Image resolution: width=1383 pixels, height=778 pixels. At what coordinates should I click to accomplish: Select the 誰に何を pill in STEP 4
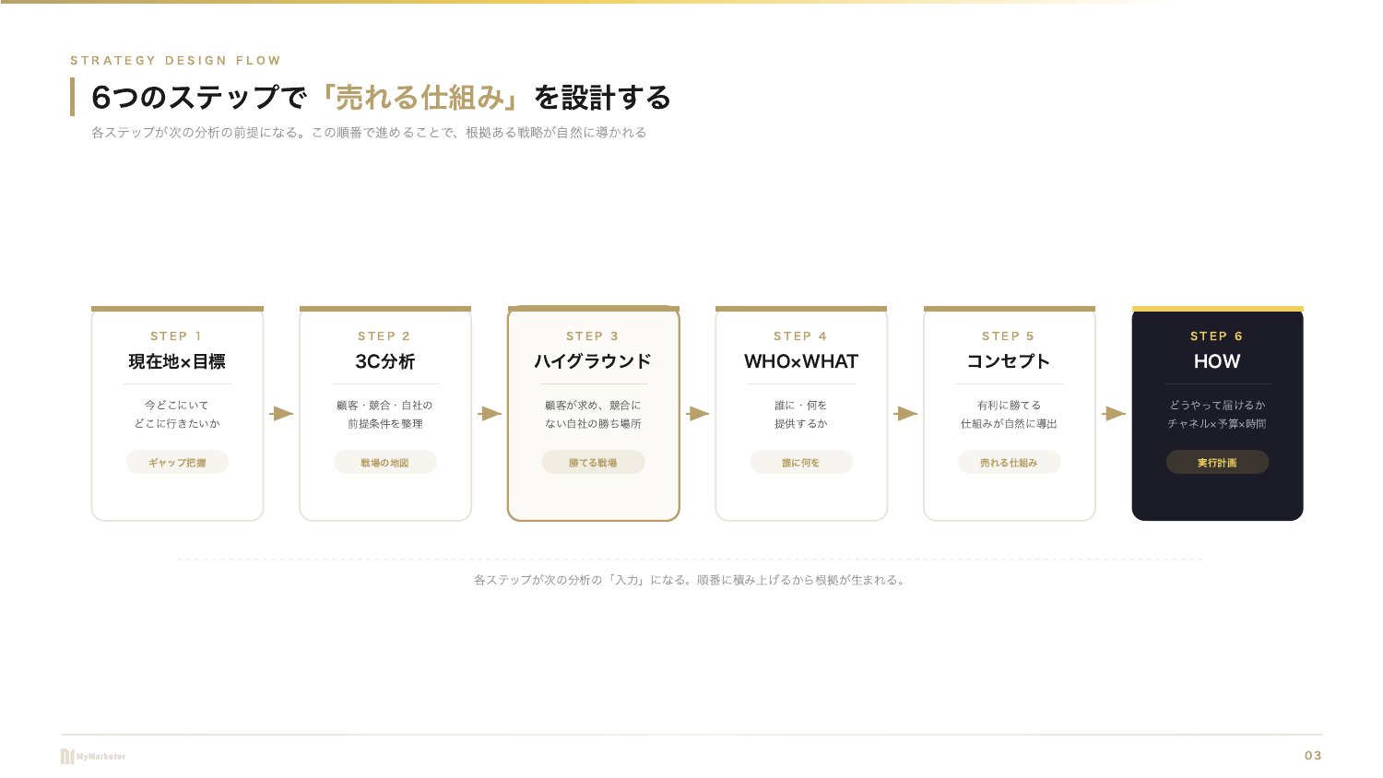[x=801, y=463]
